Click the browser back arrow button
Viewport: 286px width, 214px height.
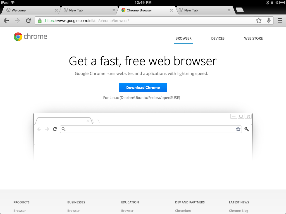[6, 21]
